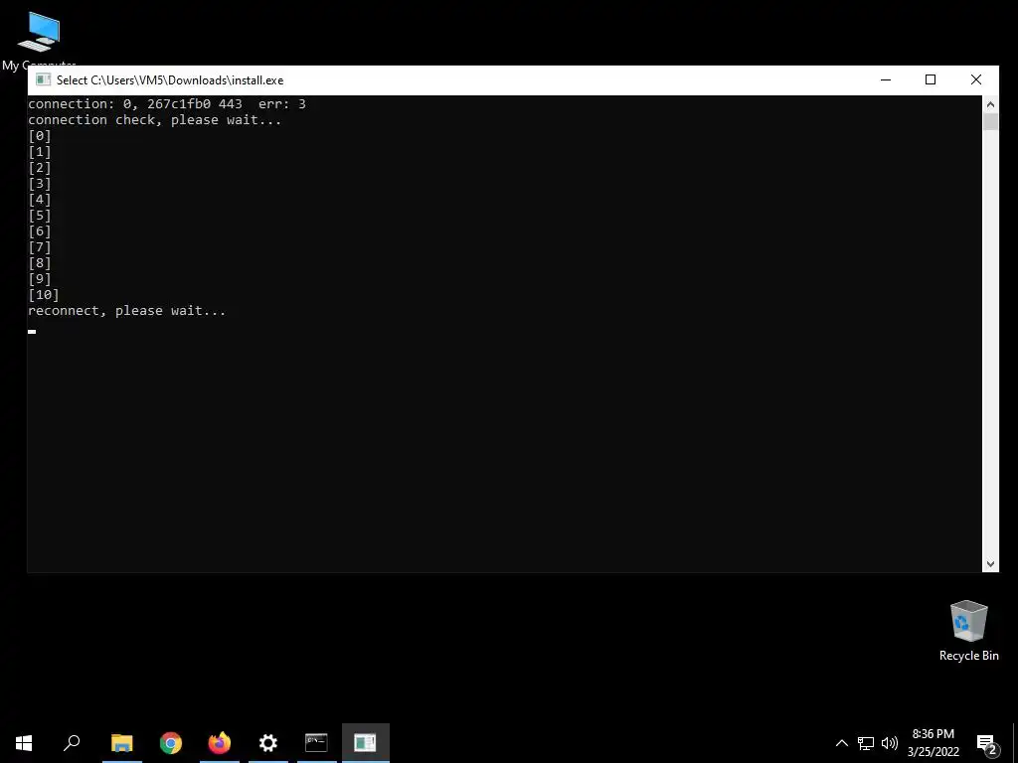Open notification center with 2 alerts
The image size is (1018, 763).
tap(986, 743)
